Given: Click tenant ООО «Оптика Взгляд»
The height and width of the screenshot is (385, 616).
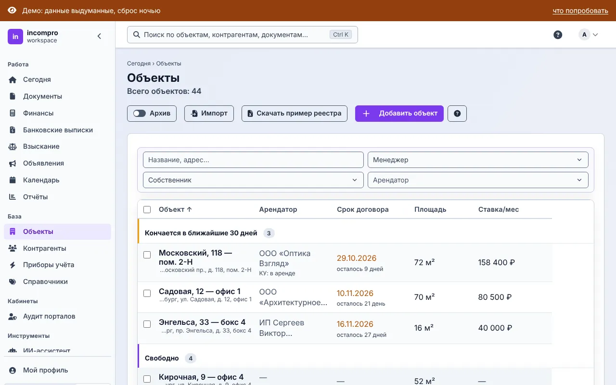Looking at the screenshot, I should click(285, 258).
